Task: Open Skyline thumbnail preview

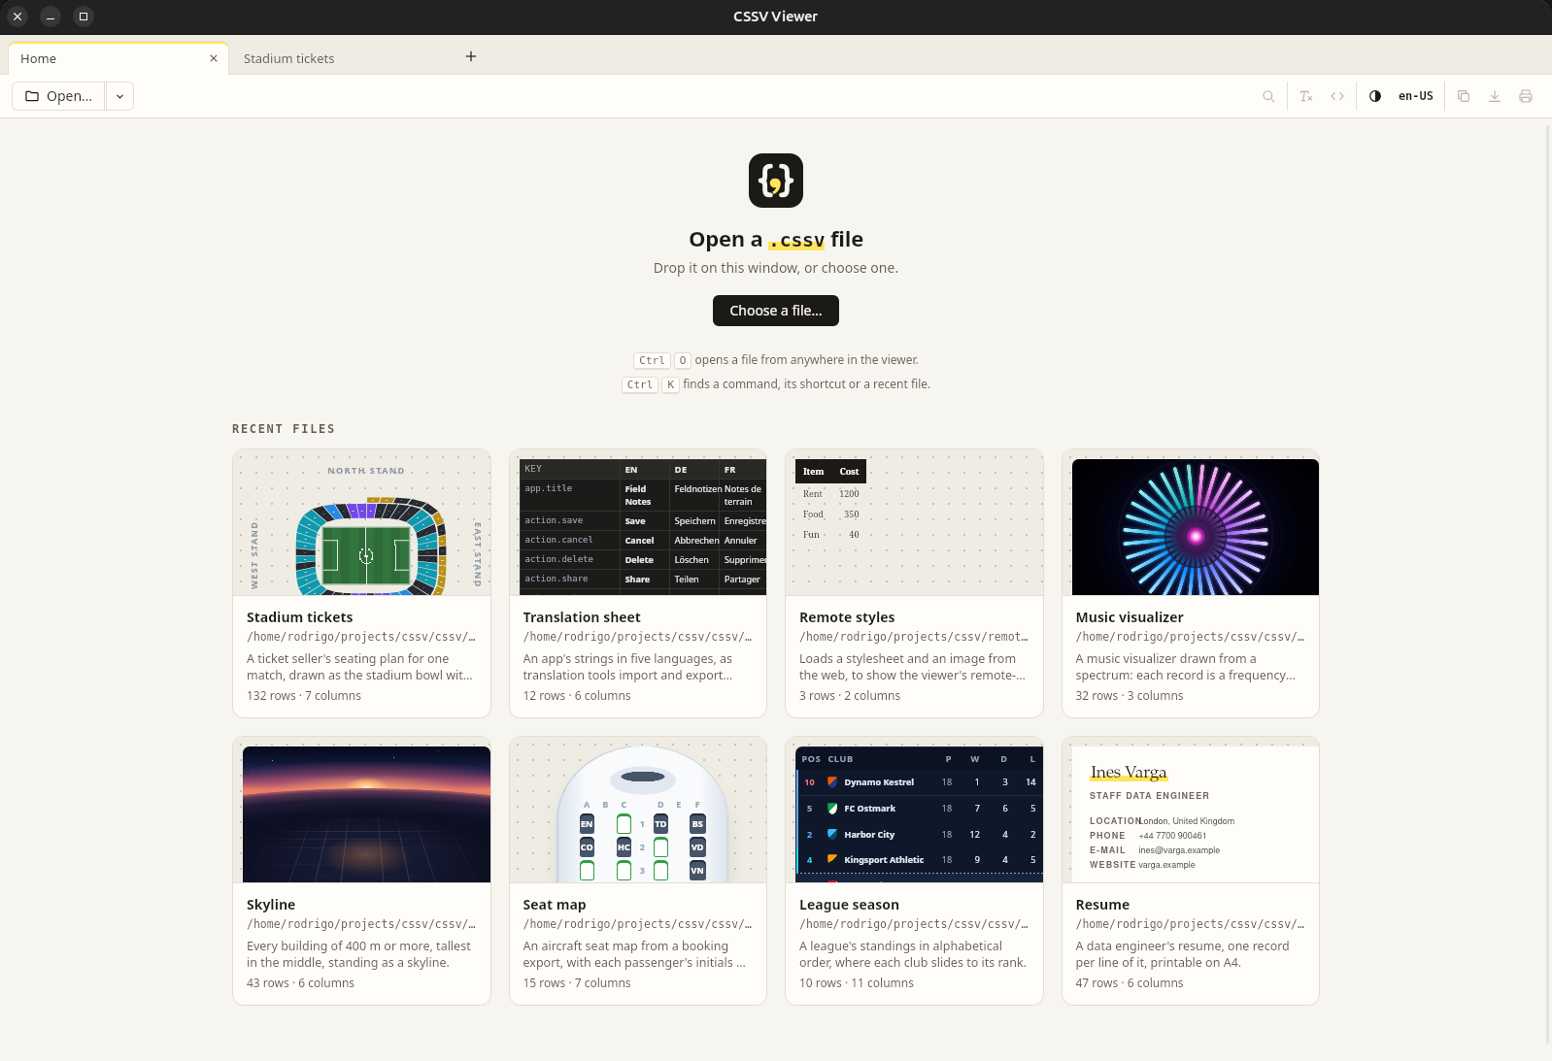Action: click(361, 810)
